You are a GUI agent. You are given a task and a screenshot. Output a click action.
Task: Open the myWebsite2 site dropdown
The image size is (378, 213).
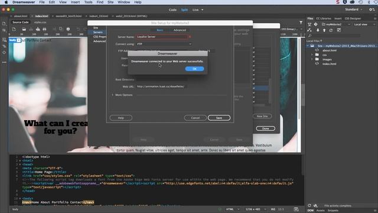pyautogui.click(x=335, y=24)
